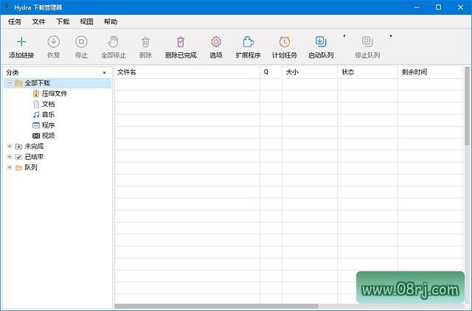The width and height of the screenshot is (472, 311).
Task: Click the 恢复 resume download icon
Action: click(x=54, y=42)
